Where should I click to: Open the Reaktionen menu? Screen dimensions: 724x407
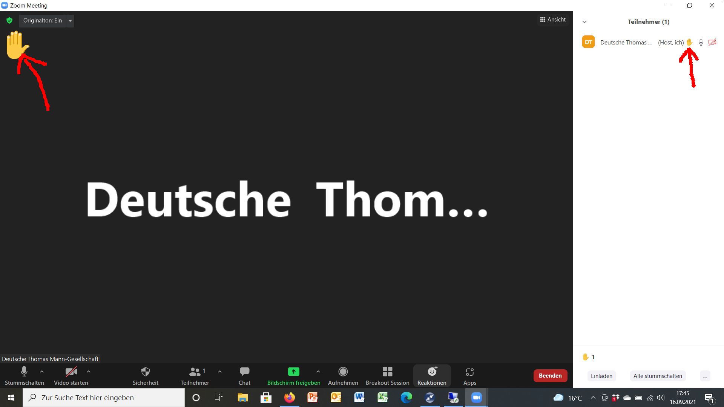coord(432,376)
